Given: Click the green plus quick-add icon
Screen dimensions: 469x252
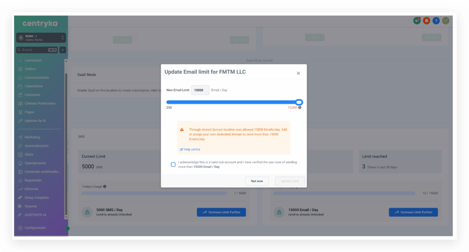Looking at the screenshot, I should (x=63, y=50).
